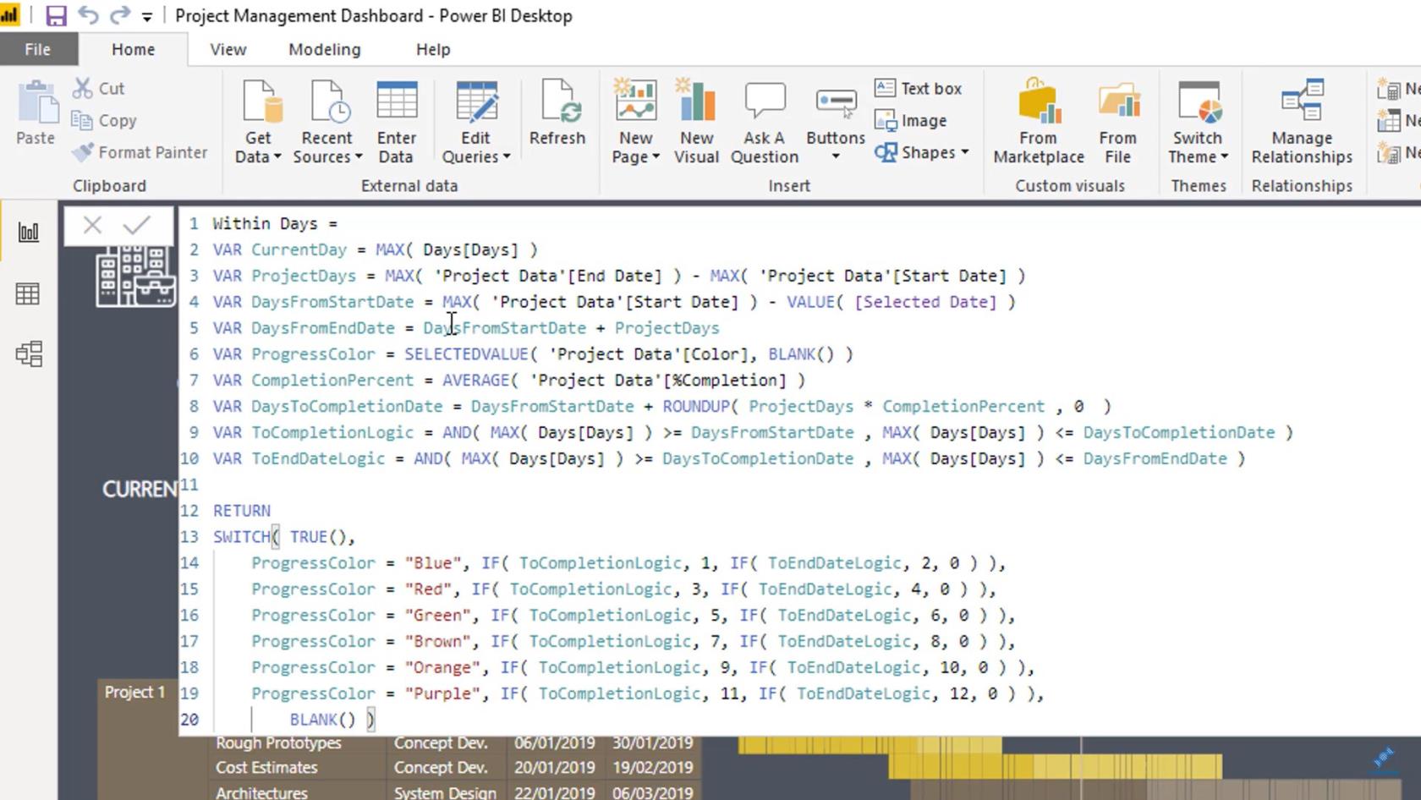Insert an Image
The width and height of the screenshot is (1421, 800).
[911, 120]
